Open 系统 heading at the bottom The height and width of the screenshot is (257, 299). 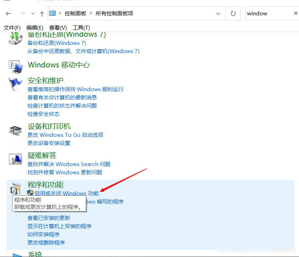click(x=35, y=254)
